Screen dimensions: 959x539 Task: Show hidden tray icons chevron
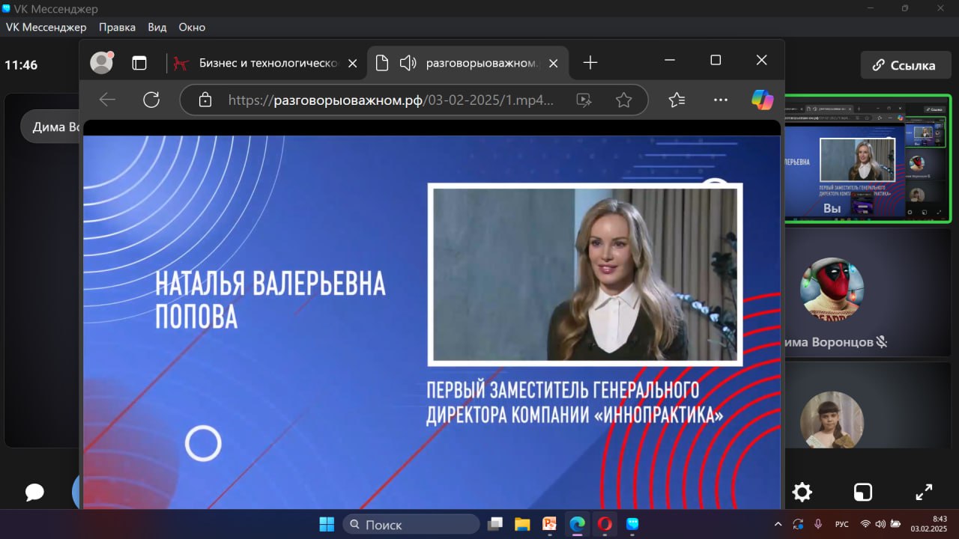pyautogui.click(x=778, y=524)
